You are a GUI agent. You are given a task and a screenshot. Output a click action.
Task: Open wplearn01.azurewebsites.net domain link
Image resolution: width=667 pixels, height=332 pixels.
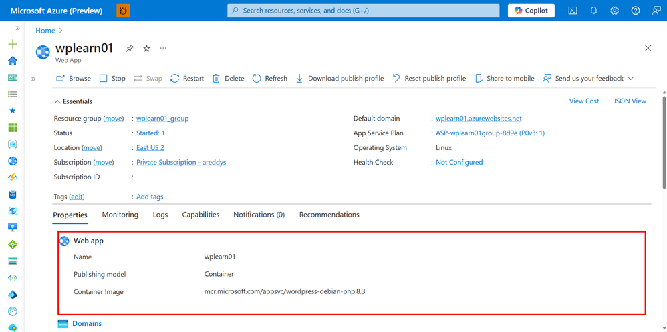[x=479, y=119]
